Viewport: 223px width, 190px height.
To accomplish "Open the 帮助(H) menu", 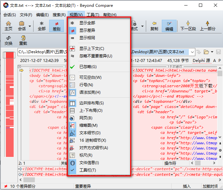I will (110, 15).
